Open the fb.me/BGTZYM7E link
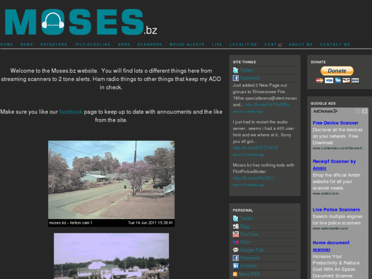The image size is (372, 279). [255, 148]
